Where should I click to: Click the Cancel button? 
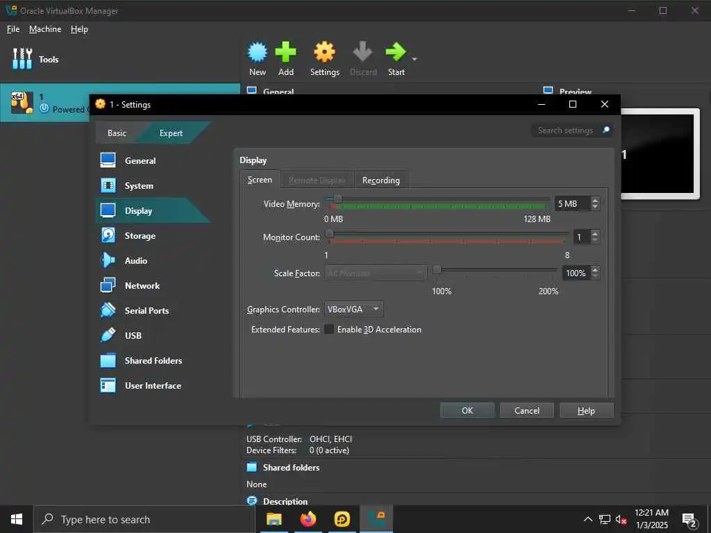point(526,410)
